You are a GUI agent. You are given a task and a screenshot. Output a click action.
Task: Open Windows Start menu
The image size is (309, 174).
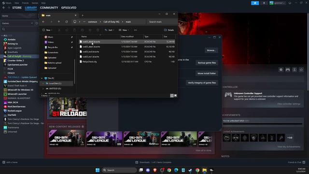pos(98,170)
